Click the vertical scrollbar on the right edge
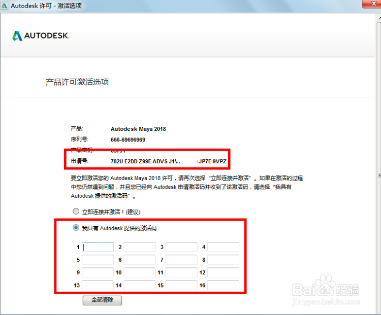The height and width of the screenshot is (315, 381). click(x=379, y=165)
